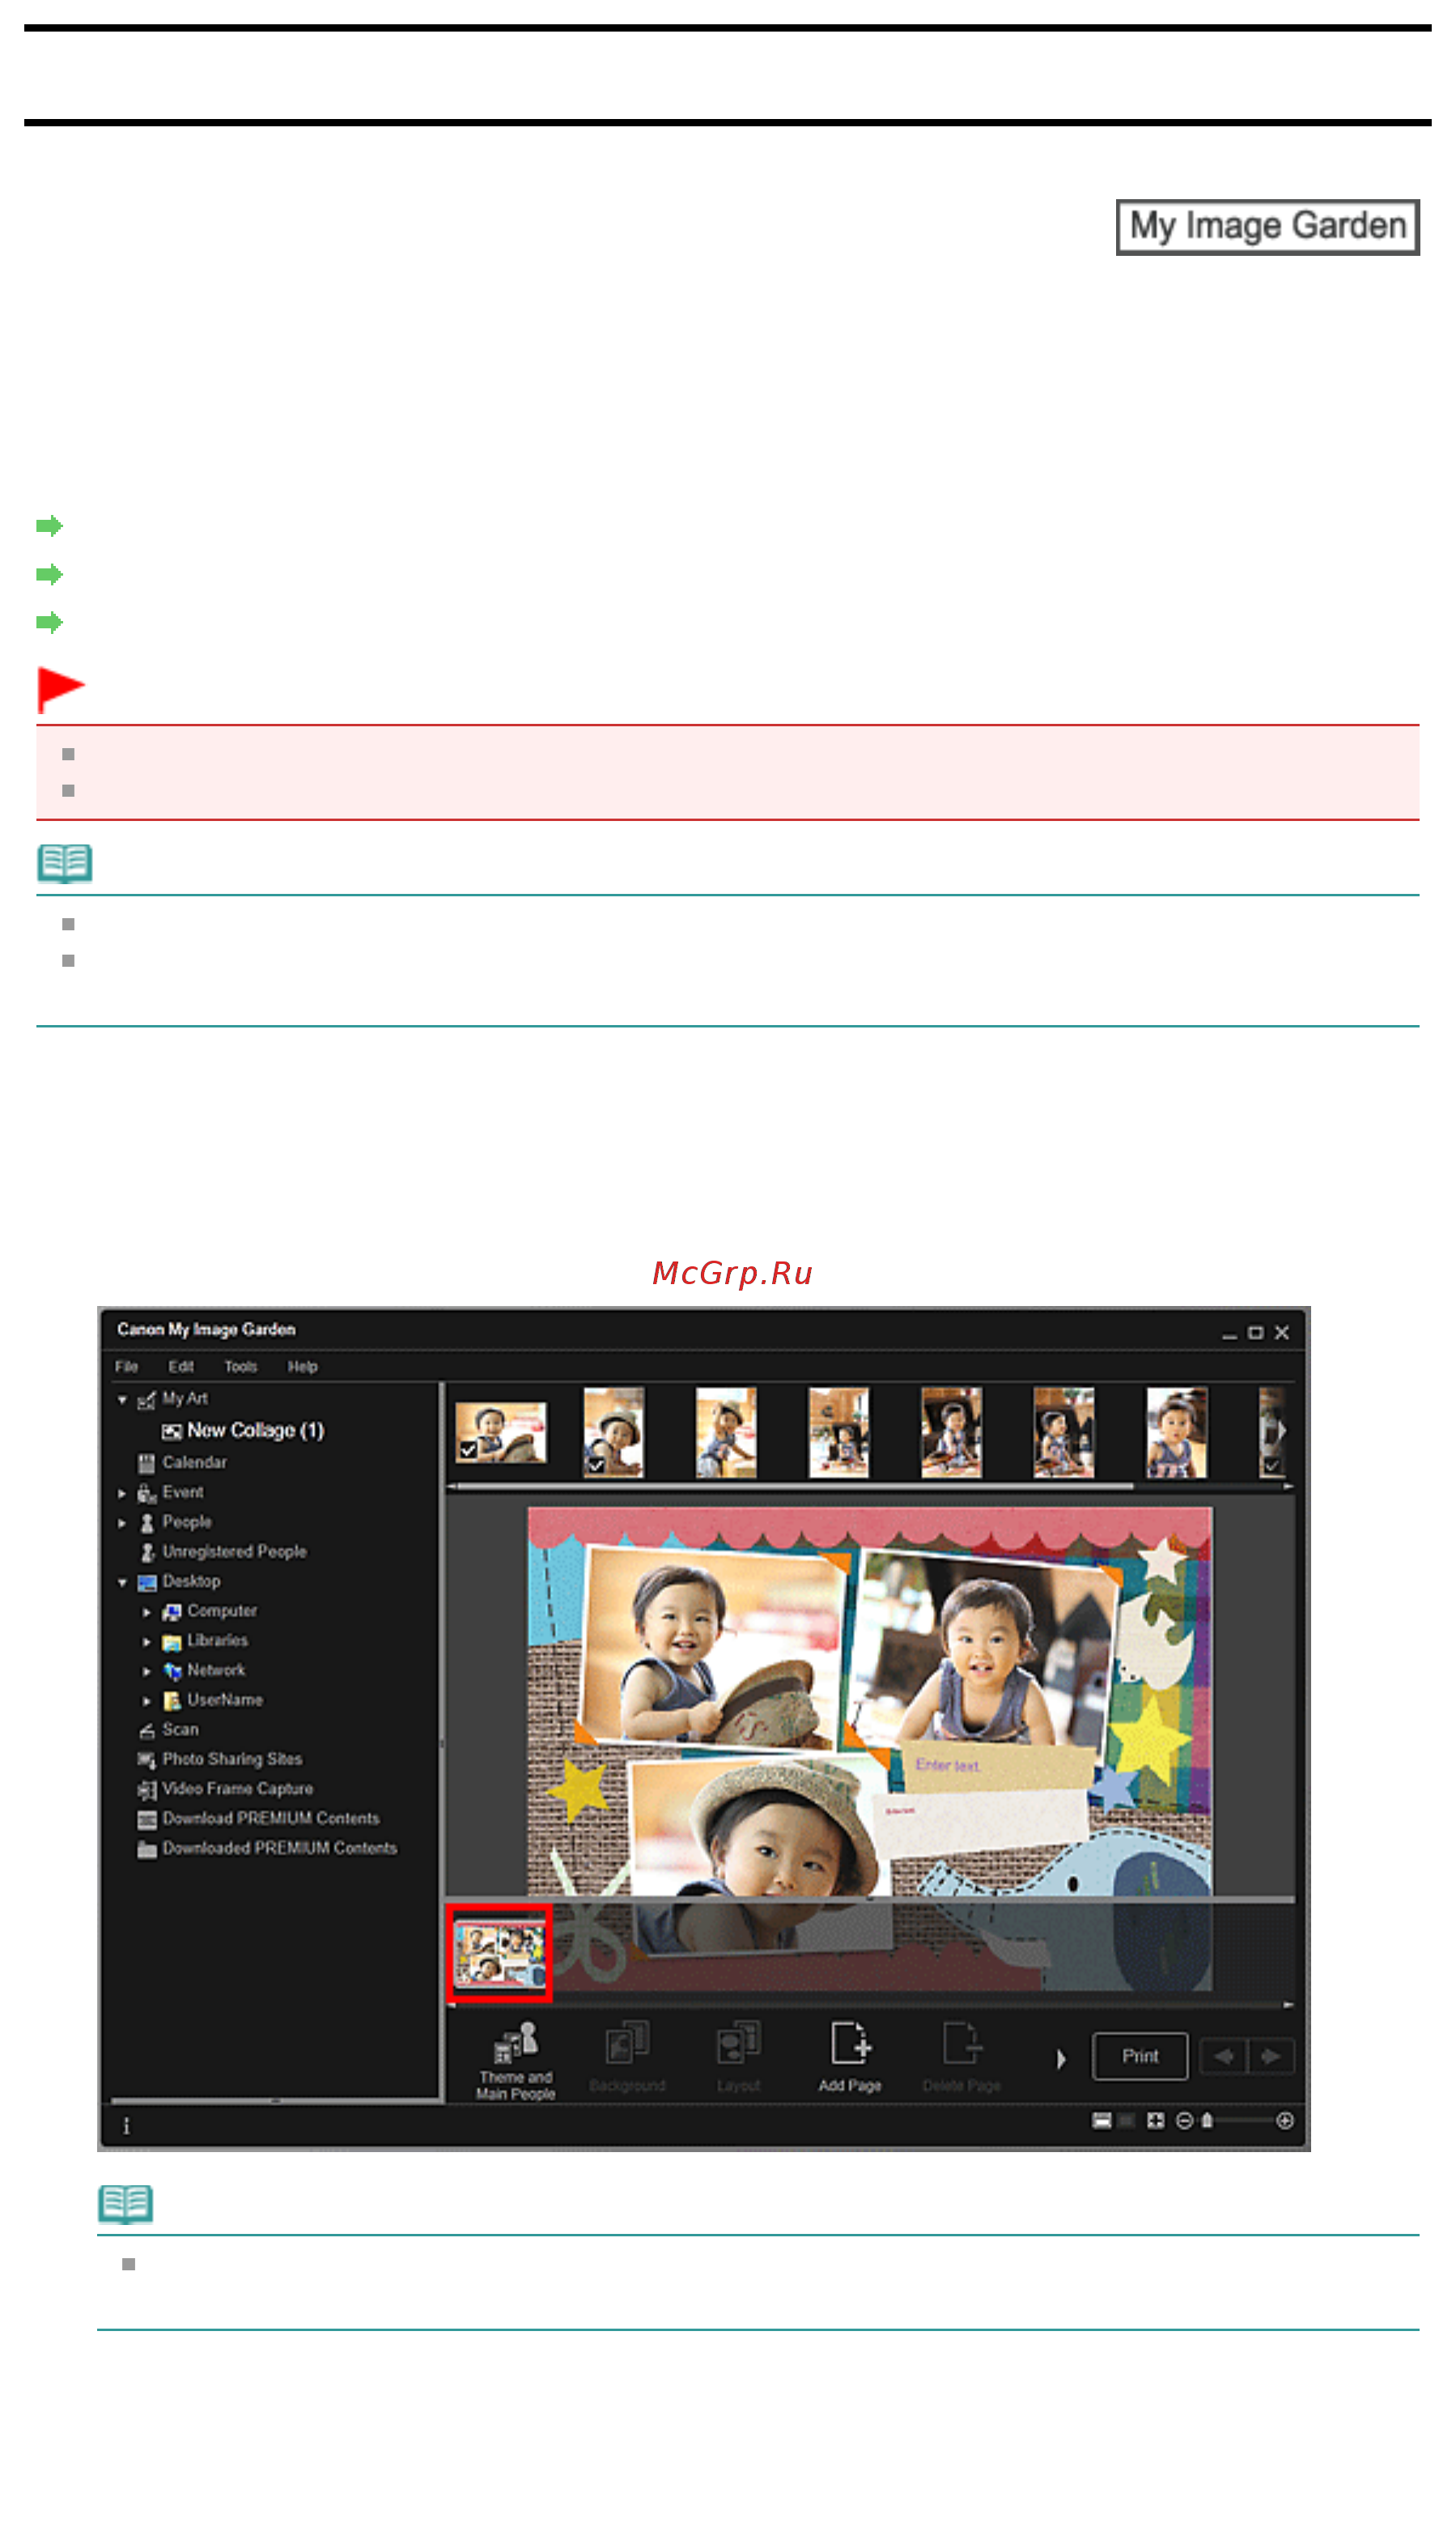Select the third photo thumbnail in strip

point(726,1434)
